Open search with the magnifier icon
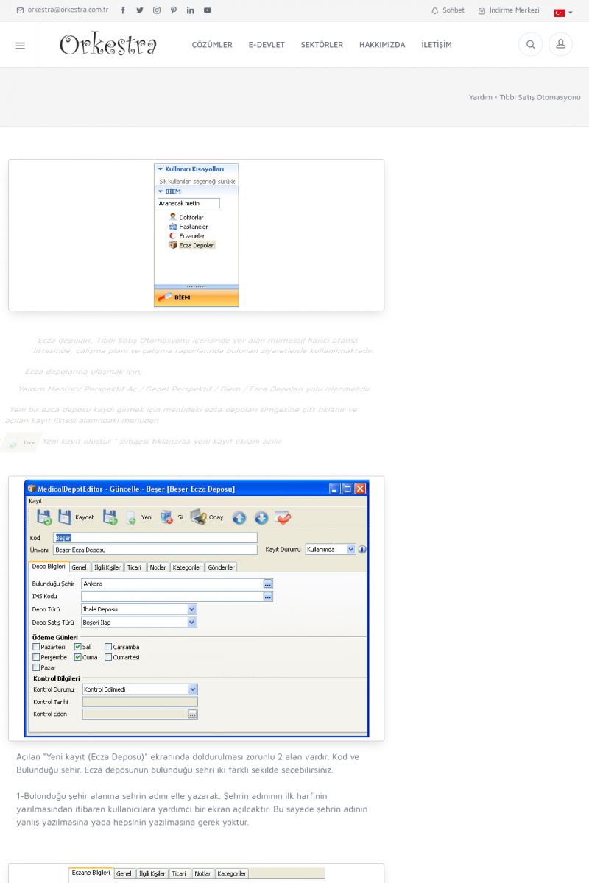 click(530, 45)
